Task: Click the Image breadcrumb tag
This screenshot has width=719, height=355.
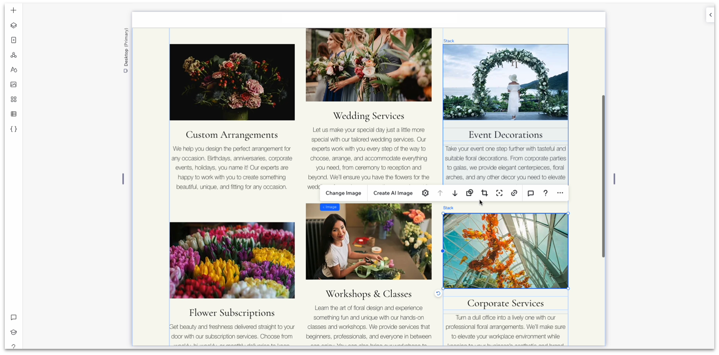Action: click(330, 207)
